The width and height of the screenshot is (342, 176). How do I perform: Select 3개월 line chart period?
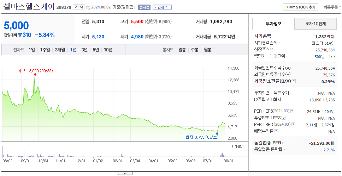60,50
